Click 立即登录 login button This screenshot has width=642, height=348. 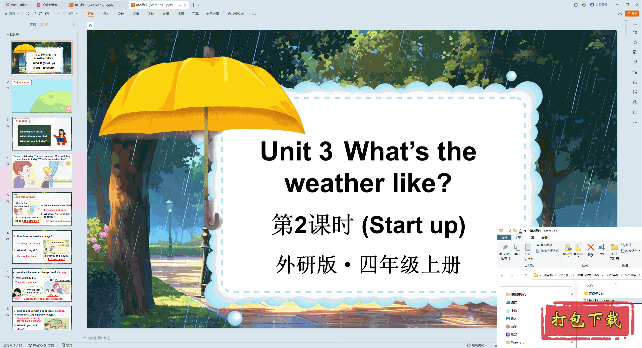click(599, 5)
